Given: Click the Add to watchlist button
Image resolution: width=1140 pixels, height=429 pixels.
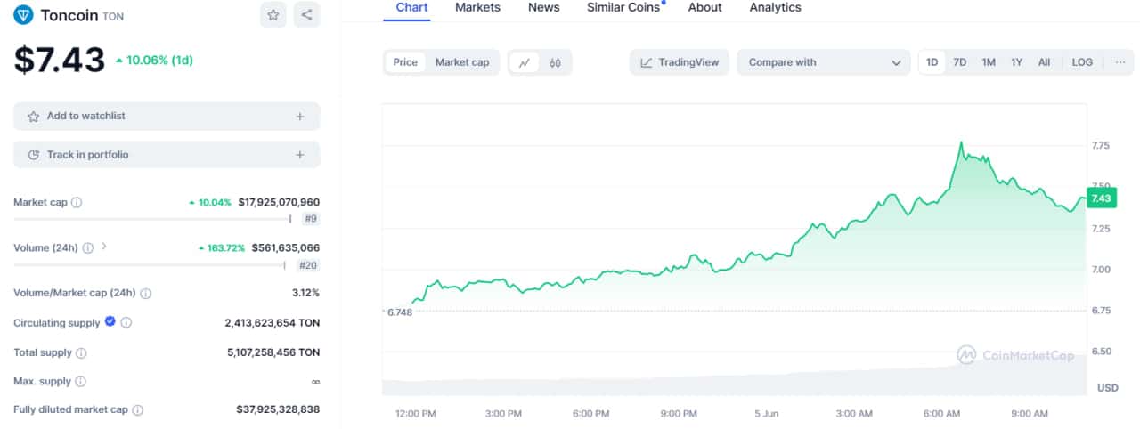Looking at the screenshot, I should tap(167, 117).
